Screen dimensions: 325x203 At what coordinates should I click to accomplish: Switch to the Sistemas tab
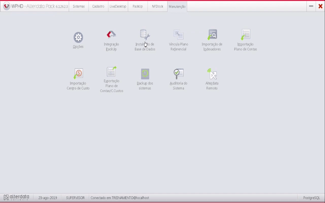point(79,6)
